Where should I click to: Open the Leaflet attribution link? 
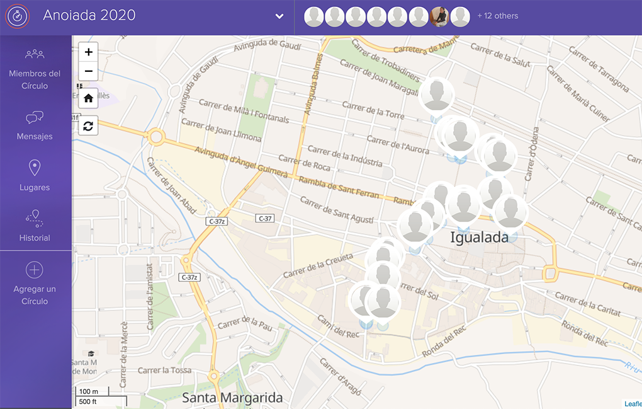(x=633, y=404)
